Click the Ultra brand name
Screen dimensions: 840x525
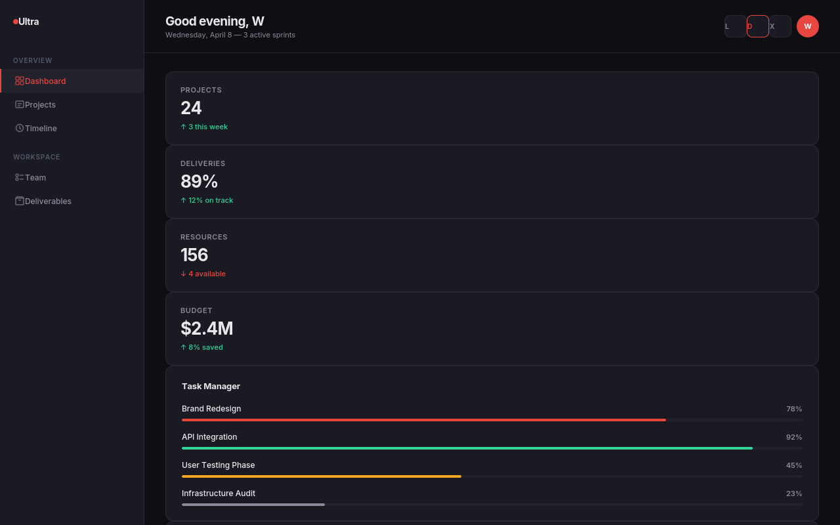tap(29, 22)
